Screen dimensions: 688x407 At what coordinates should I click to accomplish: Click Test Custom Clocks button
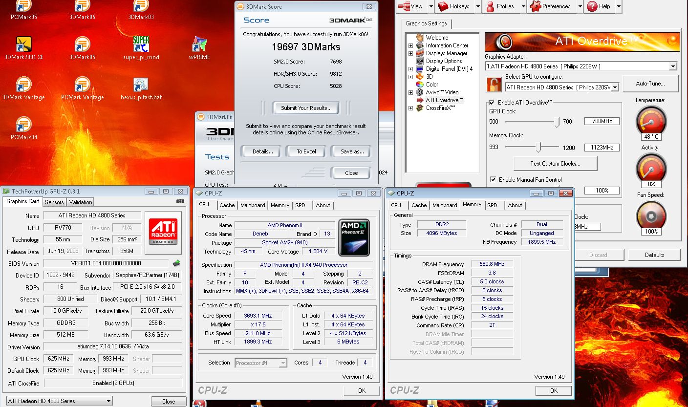click(555, 164)
